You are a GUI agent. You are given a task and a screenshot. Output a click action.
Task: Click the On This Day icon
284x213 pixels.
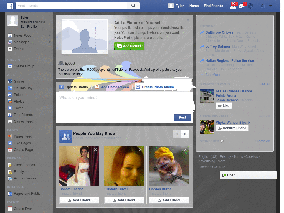(x=10, y=88)
